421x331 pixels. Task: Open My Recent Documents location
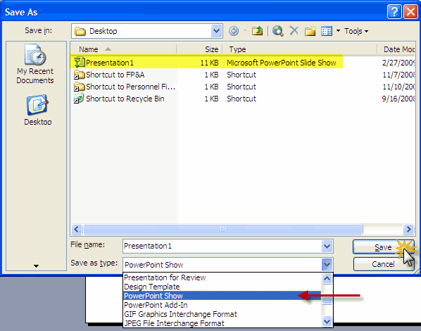[35, 64]
